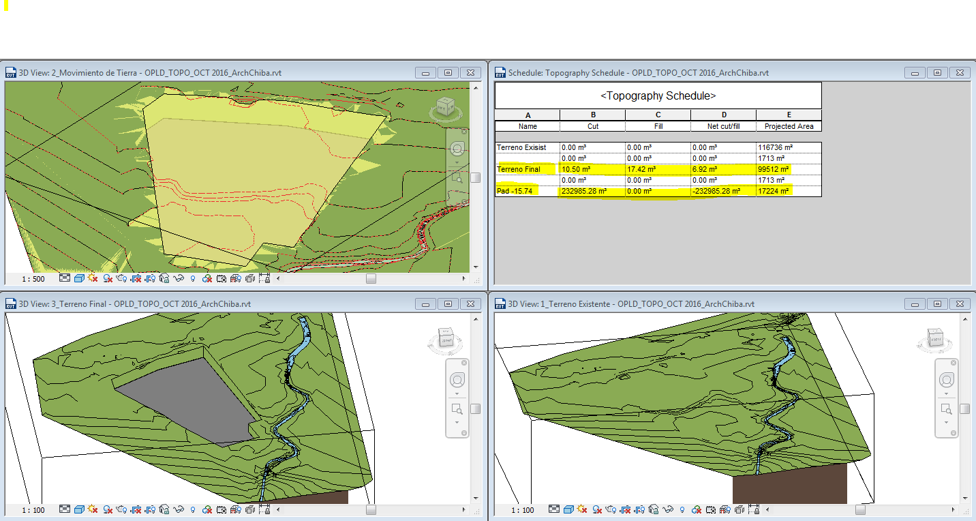Image resolution: width=976 pixels, height=521 pixels.
Task: Click Zoom Region tool in Terreno Existente view
Action: (946, 408)
